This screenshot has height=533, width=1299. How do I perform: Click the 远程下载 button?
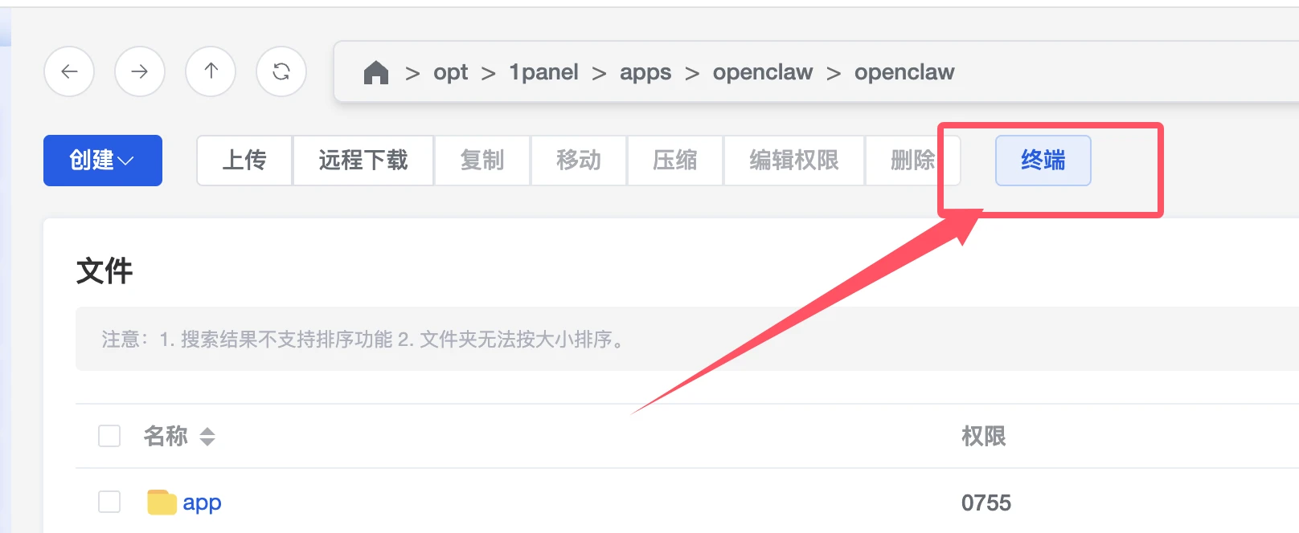(x=363, y=161)
